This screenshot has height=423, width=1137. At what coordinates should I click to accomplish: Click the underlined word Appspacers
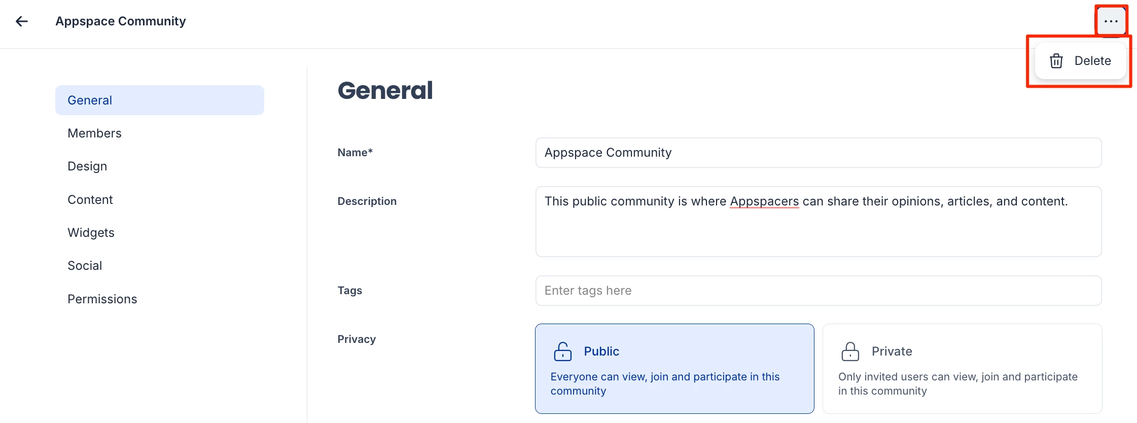[764, 201]
